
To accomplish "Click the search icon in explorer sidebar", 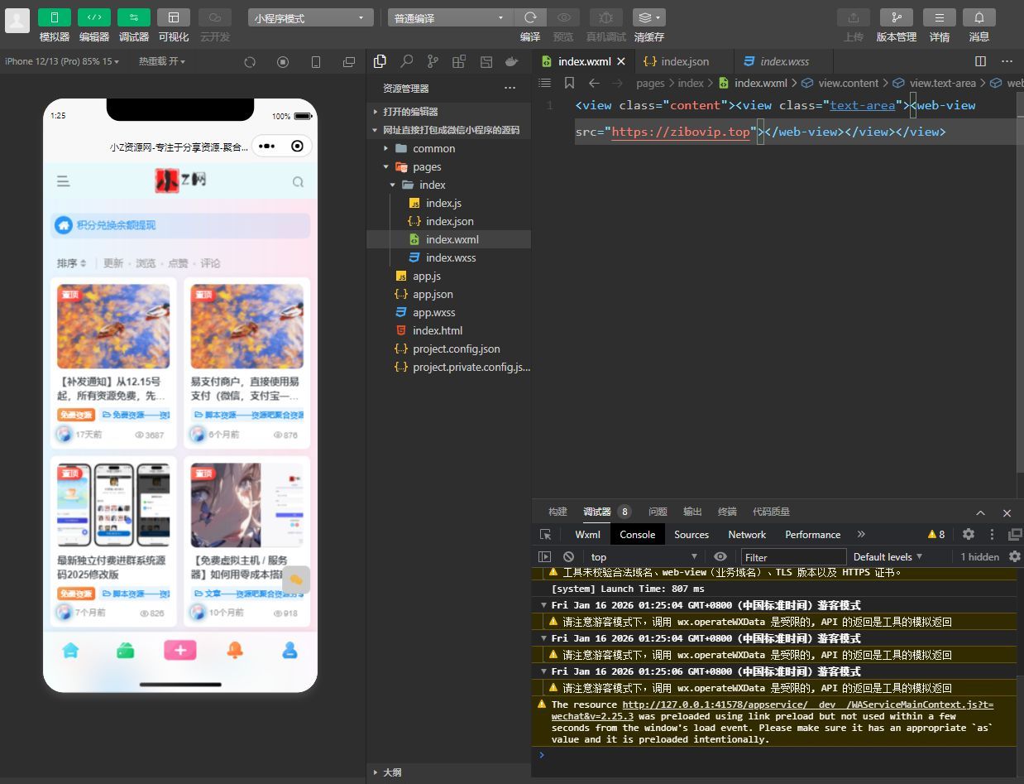I will click(x=406, y=61).
